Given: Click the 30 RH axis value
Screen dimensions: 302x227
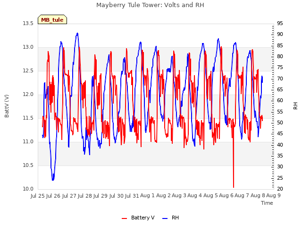Looking at the screenshot, I should click(x=280, y=167).
